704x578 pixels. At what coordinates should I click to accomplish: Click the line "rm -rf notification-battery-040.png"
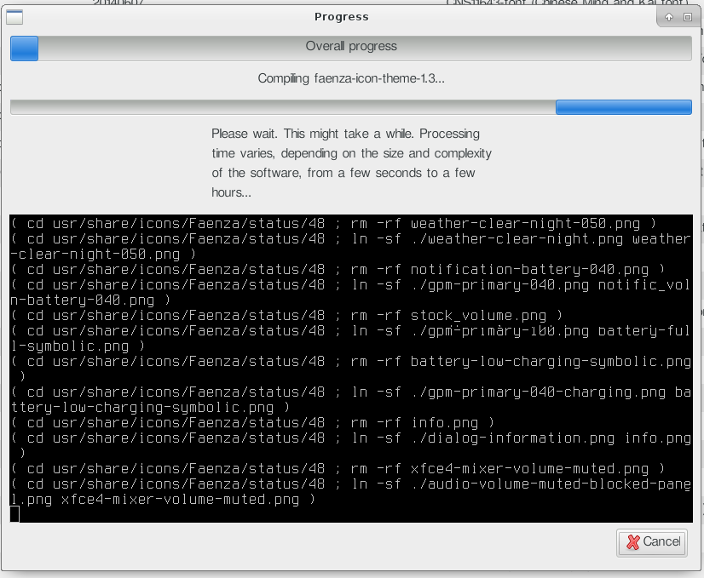coord(338,270)
